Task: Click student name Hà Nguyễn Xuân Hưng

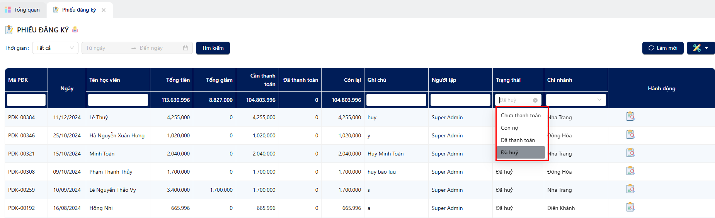Action: tap(117, 135)
